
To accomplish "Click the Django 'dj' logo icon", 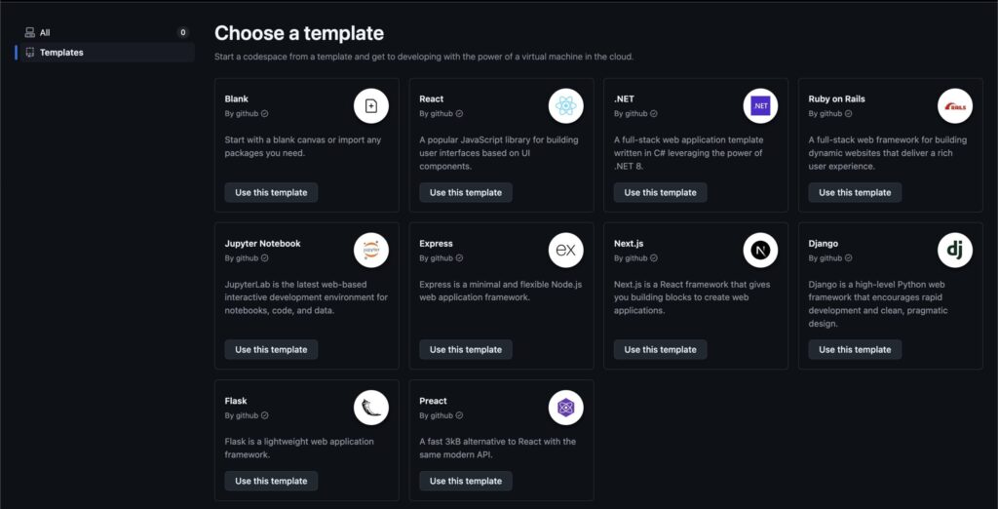I will tap(955, 251).
